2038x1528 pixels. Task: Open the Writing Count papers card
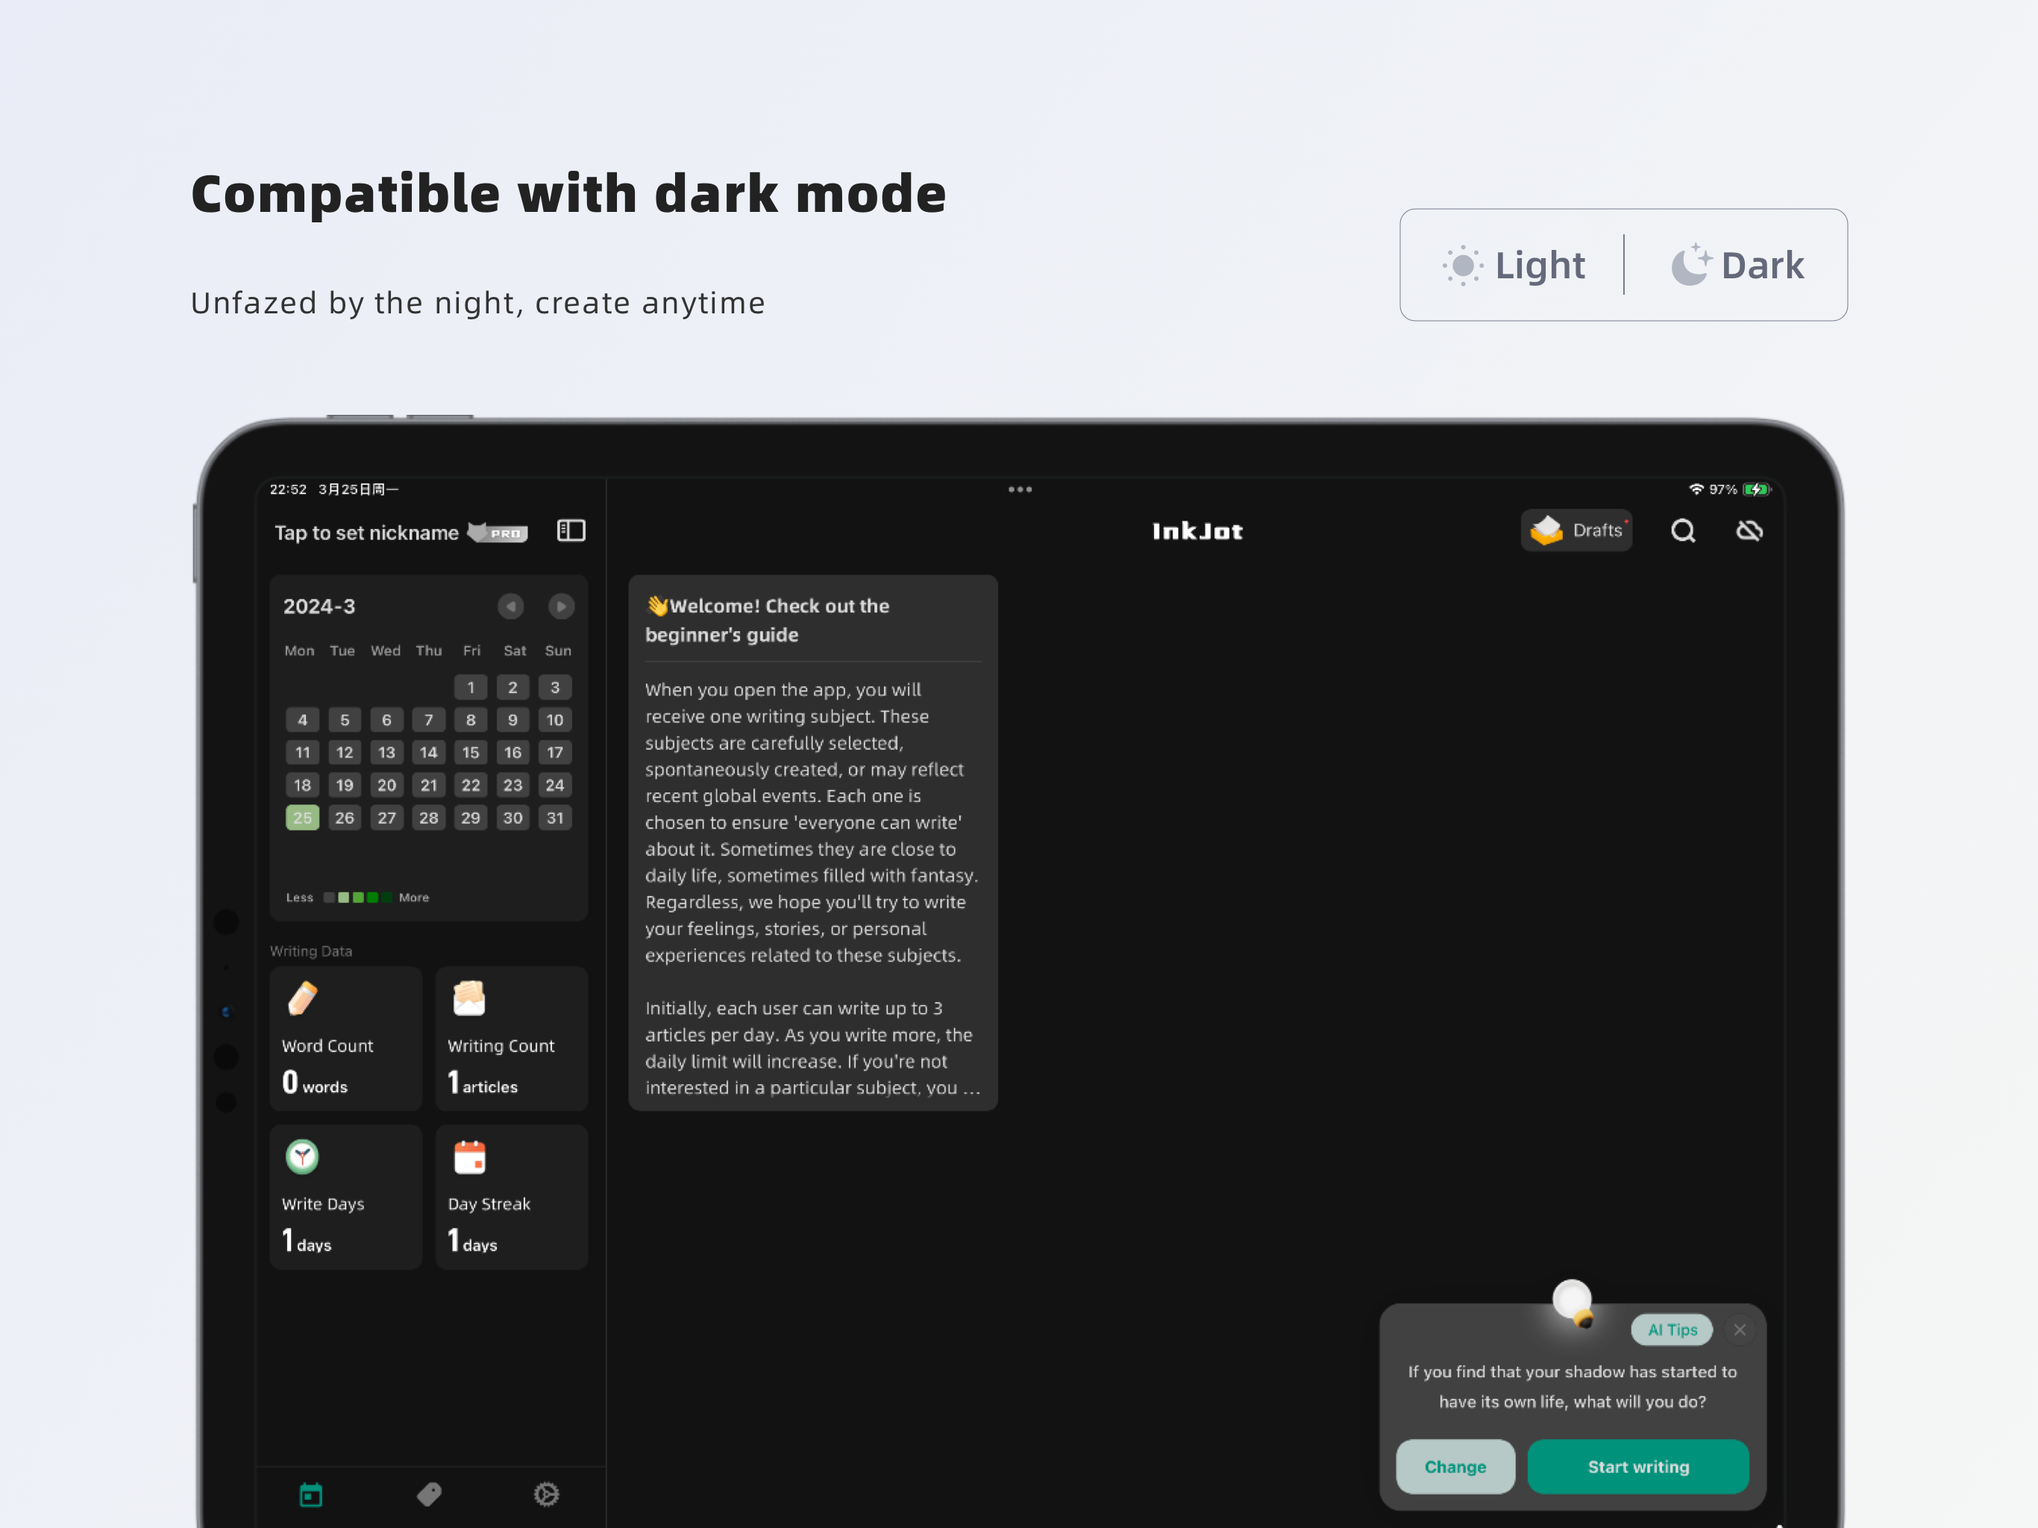511,1039
